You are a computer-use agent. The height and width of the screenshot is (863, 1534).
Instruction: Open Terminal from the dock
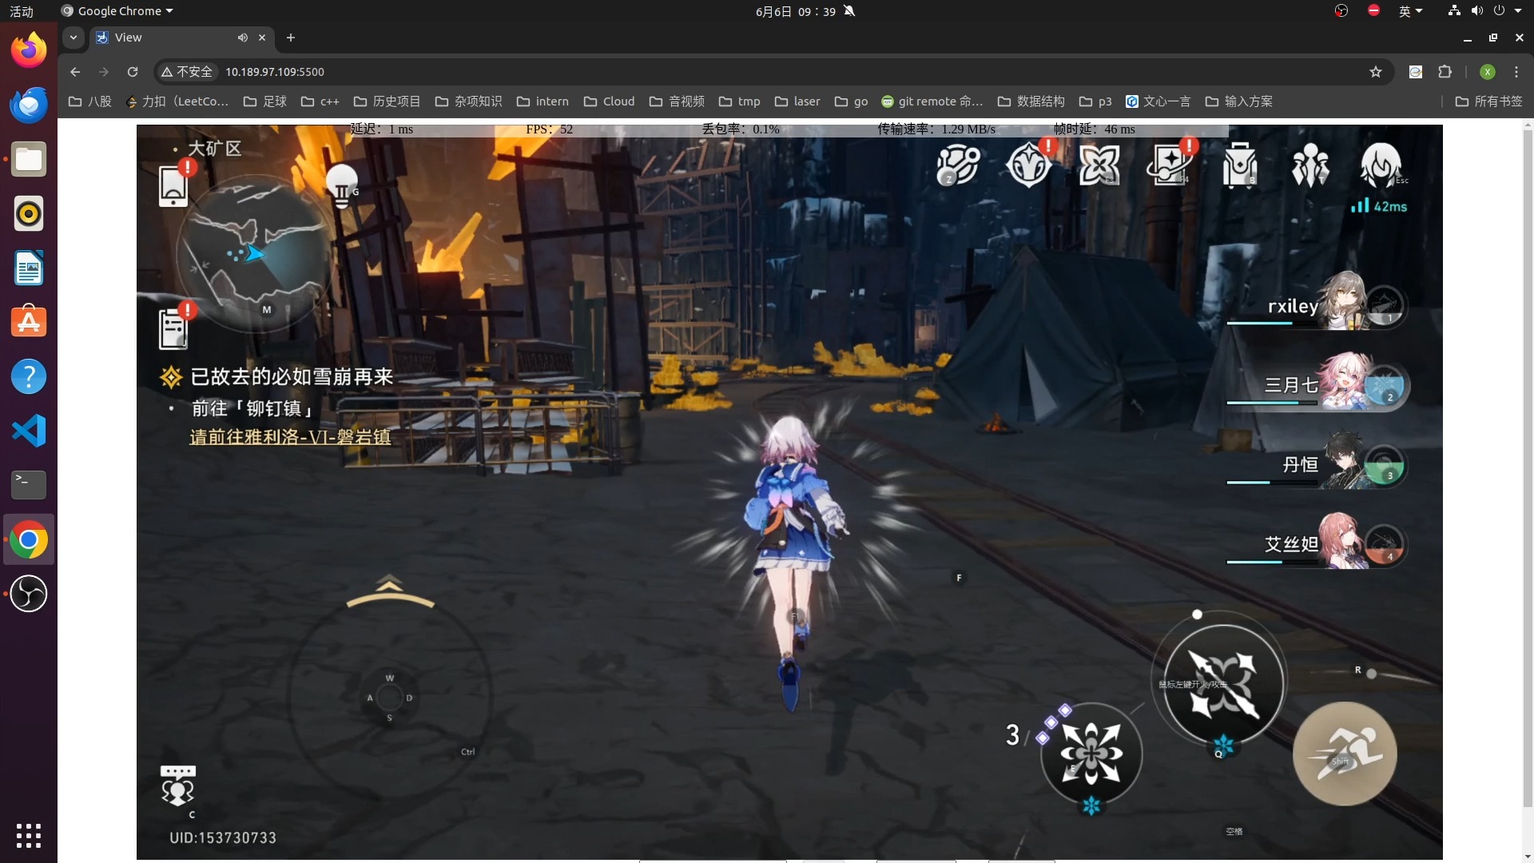29,484
